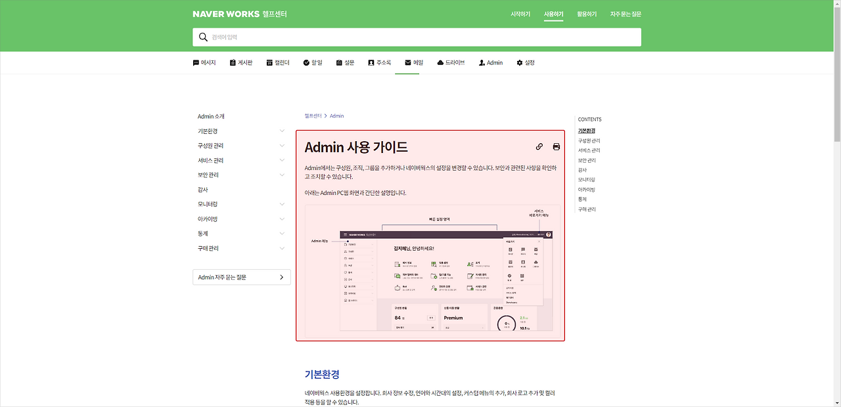Switch to the 캘린더 service tab
The width and height of the screenshot is (841, 407).
[278, 62]
